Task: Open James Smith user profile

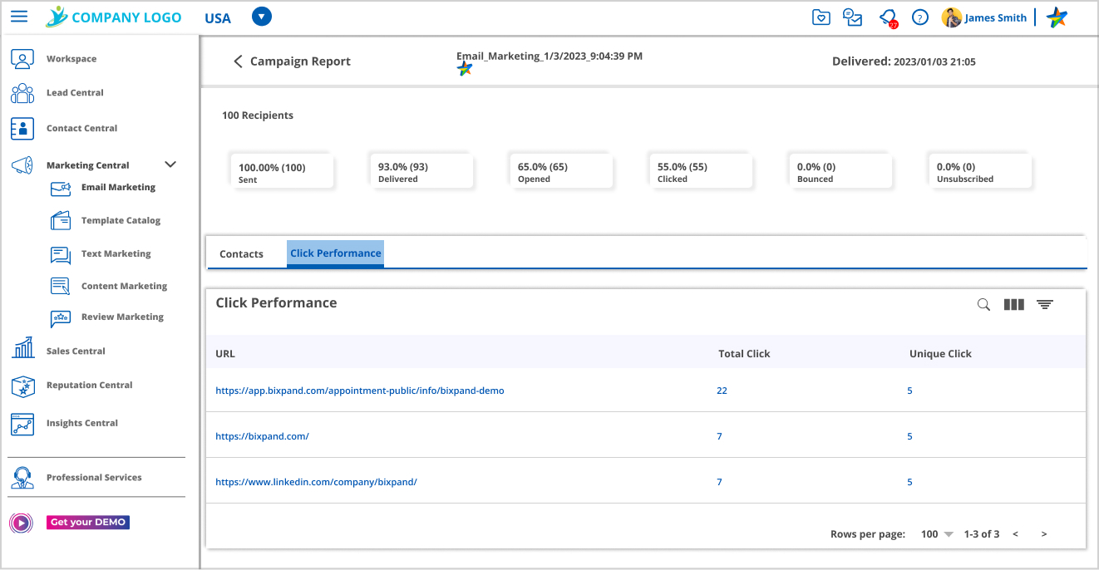Action: [994, 17]
